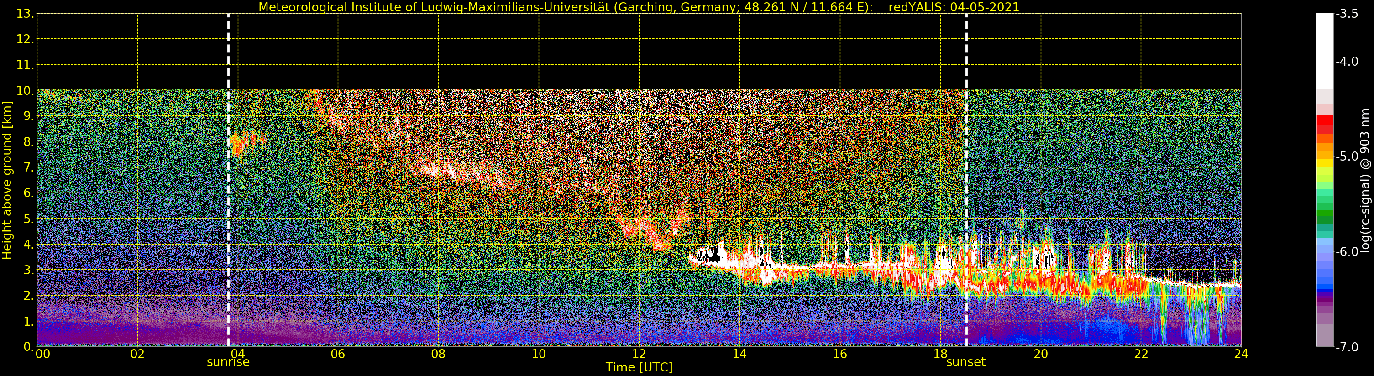This screenshot has width=1374, height=376.
Task: Click the plot title text at top
Action: pyautogui.click(x=639, y=7)
